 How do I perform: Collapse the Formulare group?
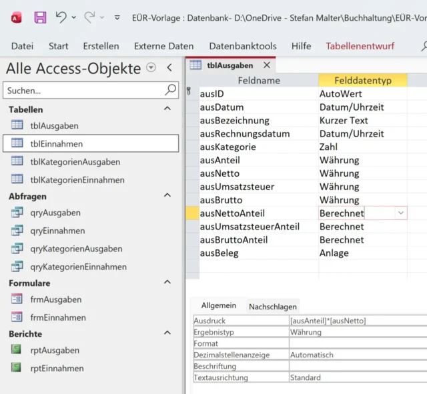point(167,282)
